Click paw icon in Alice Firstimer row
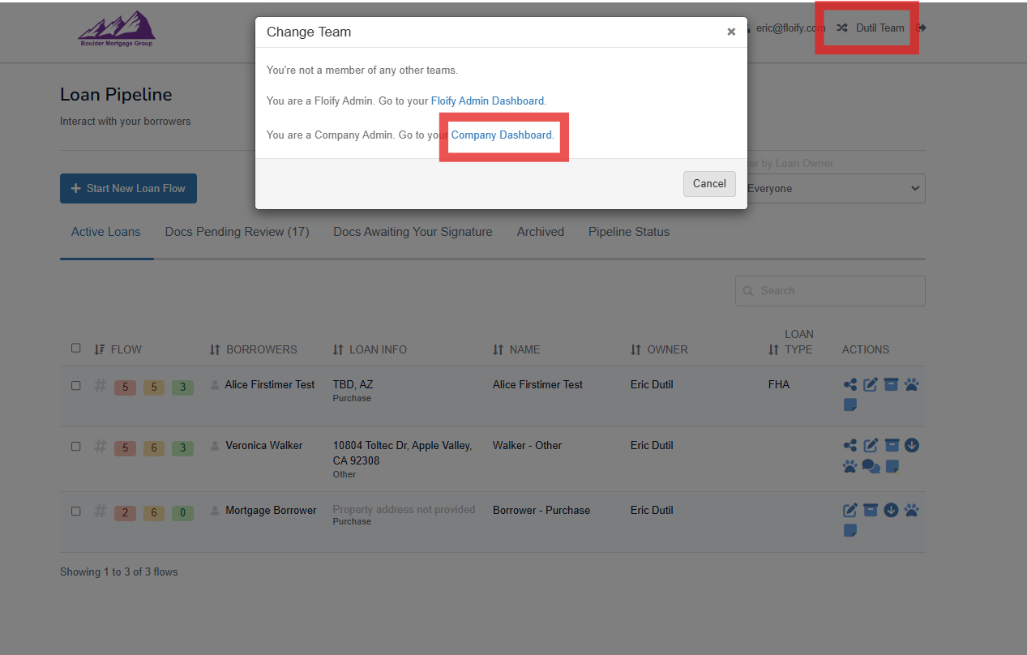This screenshot has height=655, width=1027. click(x=911, y=385)
